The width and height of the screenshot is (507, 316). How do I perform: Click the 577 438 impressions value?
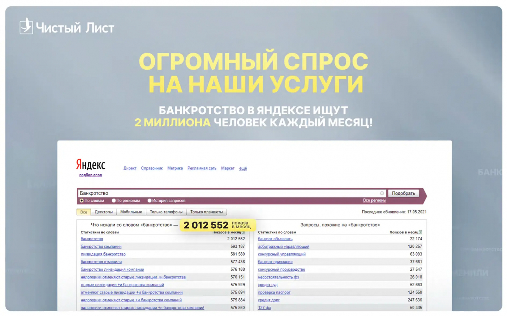(238, 262)
